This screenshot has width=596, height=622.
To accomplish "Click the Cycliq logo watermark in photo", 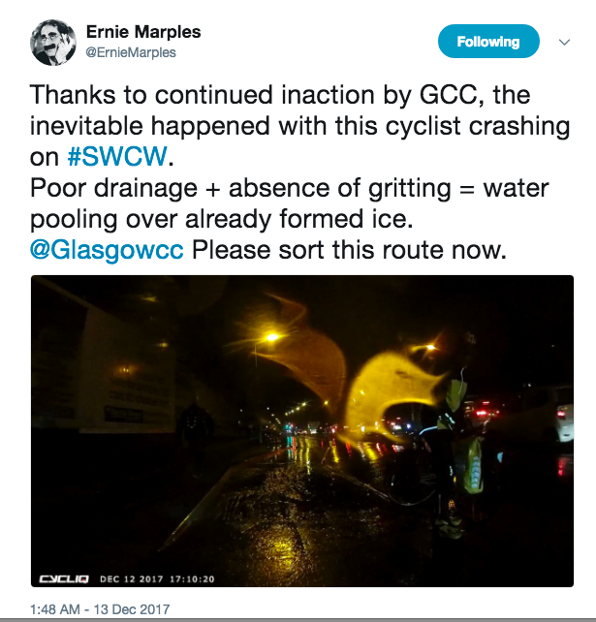I will click(x=64, y=579).
